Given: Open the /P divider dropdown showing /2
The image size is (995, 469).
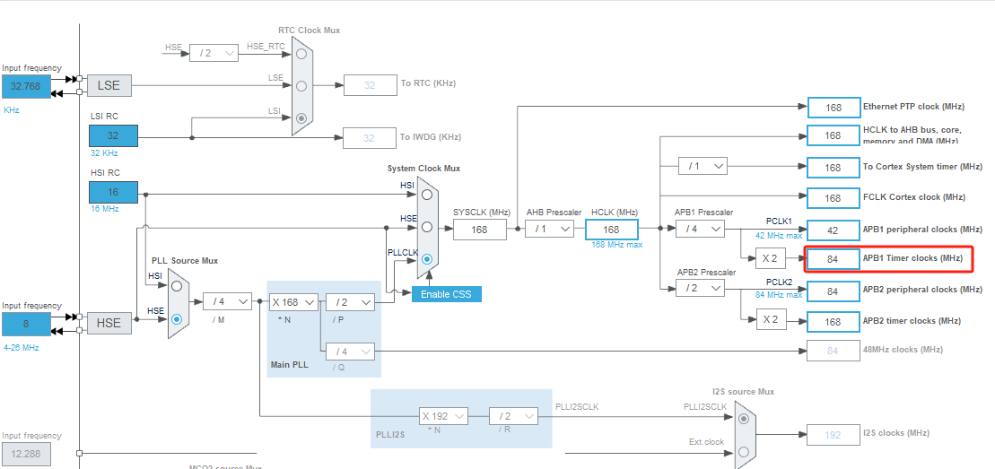Looking at the screenshot, I should pos(350,302).
